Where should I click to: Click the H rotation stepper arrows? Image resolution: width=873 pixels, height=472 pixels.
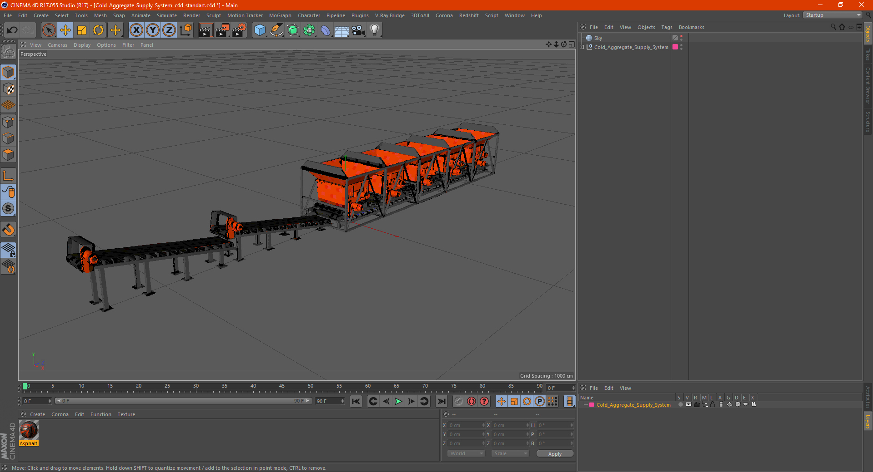click(572, 425)
